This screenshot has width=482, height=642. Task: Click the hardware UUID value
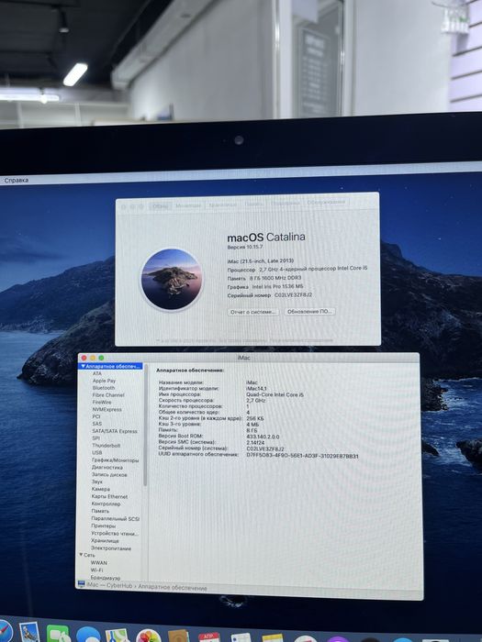click(x=302, y=456)
